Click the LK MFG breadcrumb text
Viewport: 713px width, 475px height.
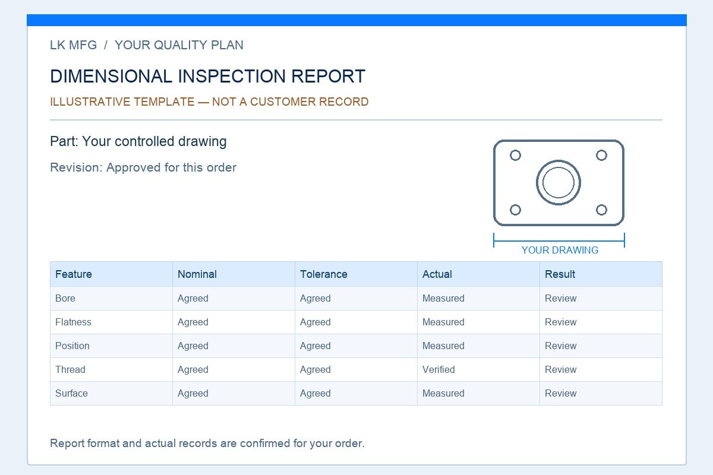click(74, 45)
